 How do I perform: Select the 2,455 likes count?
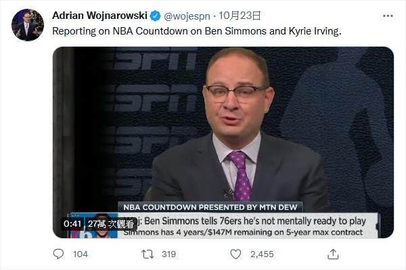(262, 254)
